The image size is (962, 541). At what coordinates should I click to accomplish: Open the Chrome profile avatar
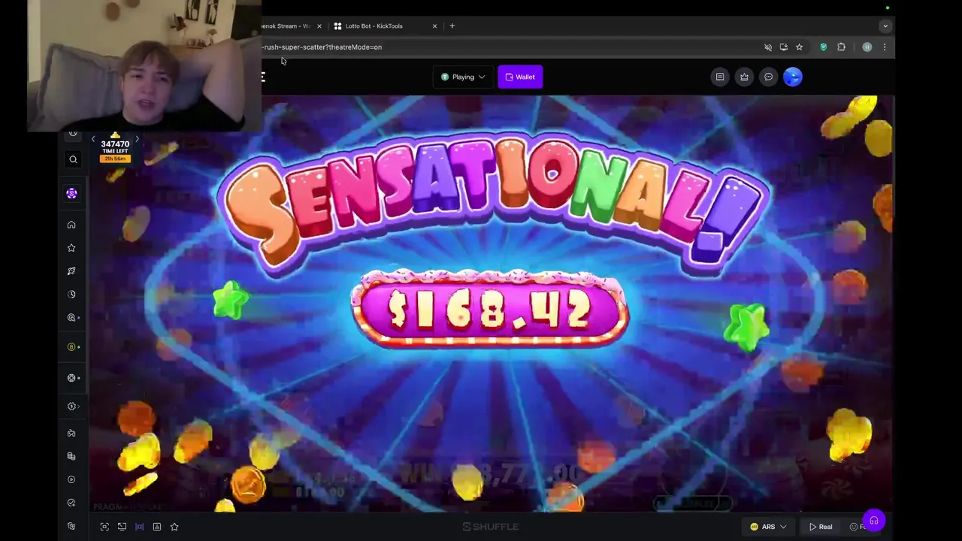(x=867, y=47)
